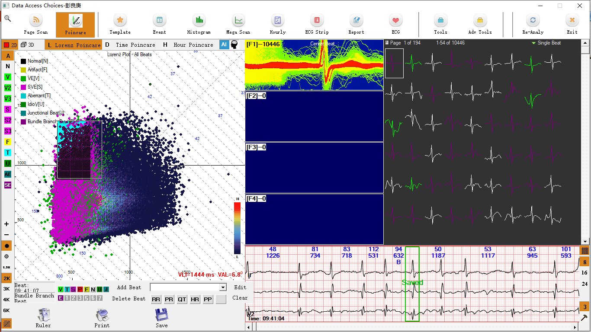
Task: Click the HR measurement button
Action: tap(195, 299)
